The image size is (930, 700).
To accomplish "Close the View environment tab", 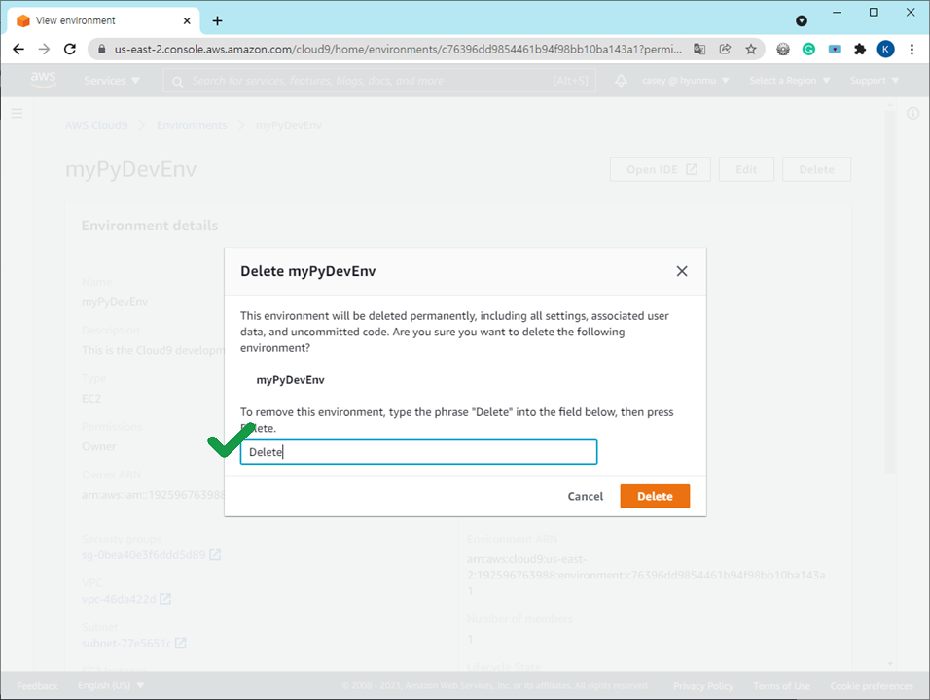I will coord(187,20).
